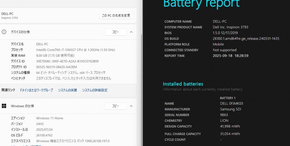
Task: Select Dell Inc. Inspiron 3793 in battery report
Action: click(231, 27)
